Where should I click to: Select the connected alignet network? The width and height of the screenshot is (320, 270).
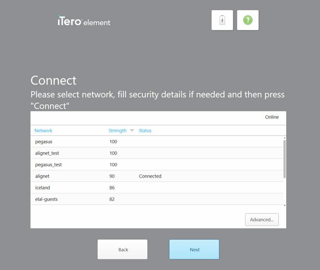[157, 176]
